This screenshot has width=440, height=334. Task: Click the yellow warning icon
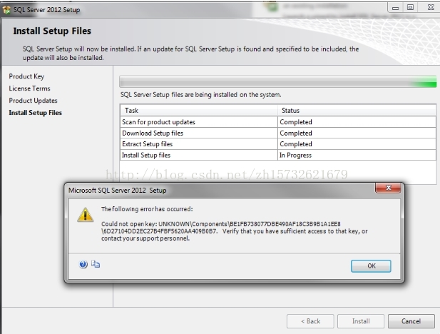click(86, 214)
